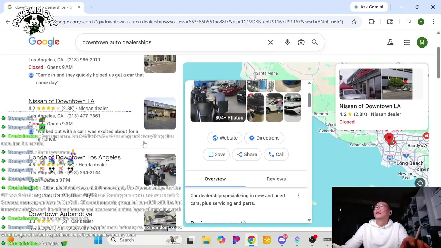Viewport: 441px width, 248px height.
Task: Open Discord from the taskbar
Action: (282, 240)
